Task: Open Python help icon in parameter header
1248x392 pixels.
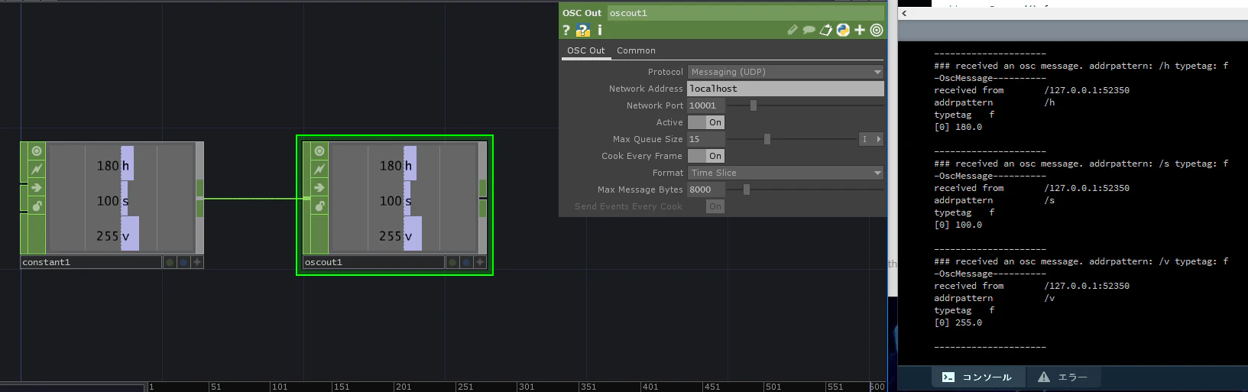Action: [583, 30]
